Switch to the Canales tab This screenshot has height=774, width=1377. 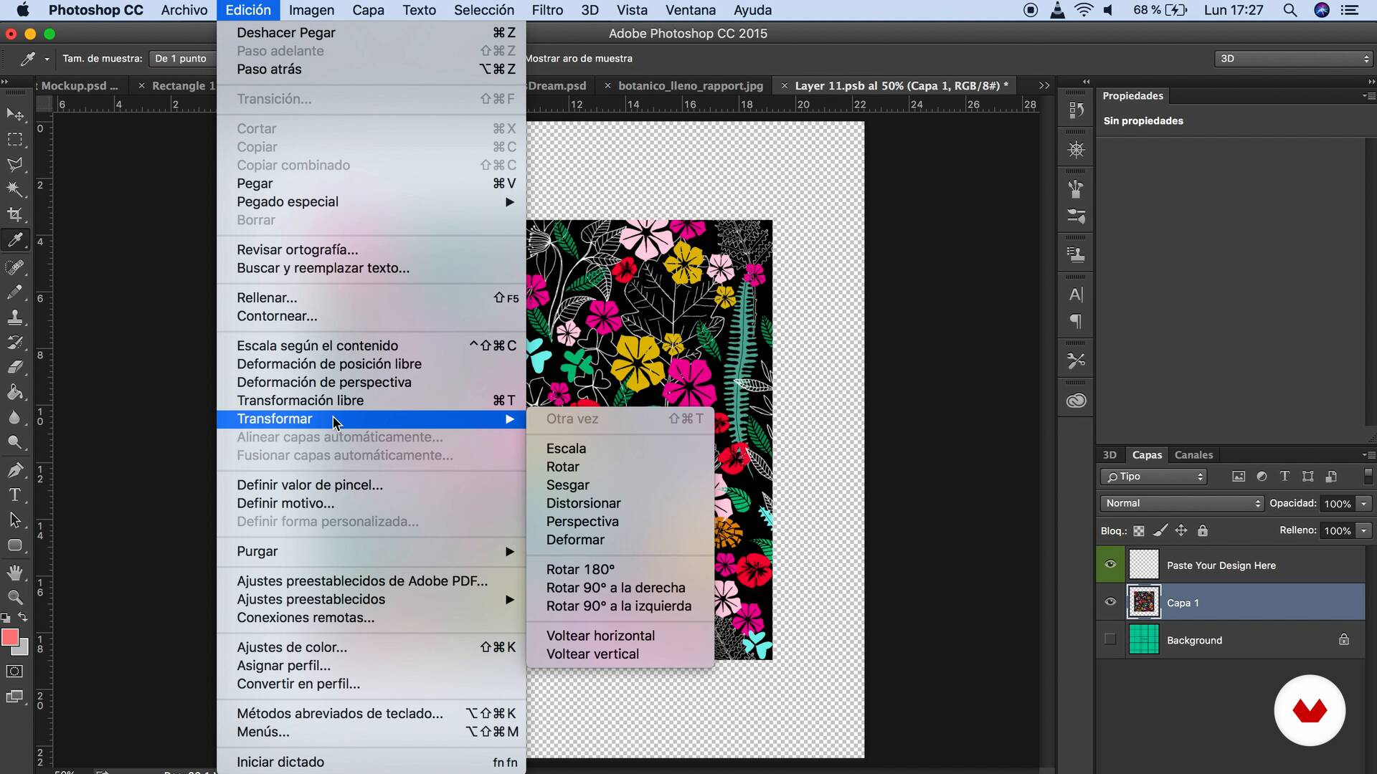pos(1193,455)
